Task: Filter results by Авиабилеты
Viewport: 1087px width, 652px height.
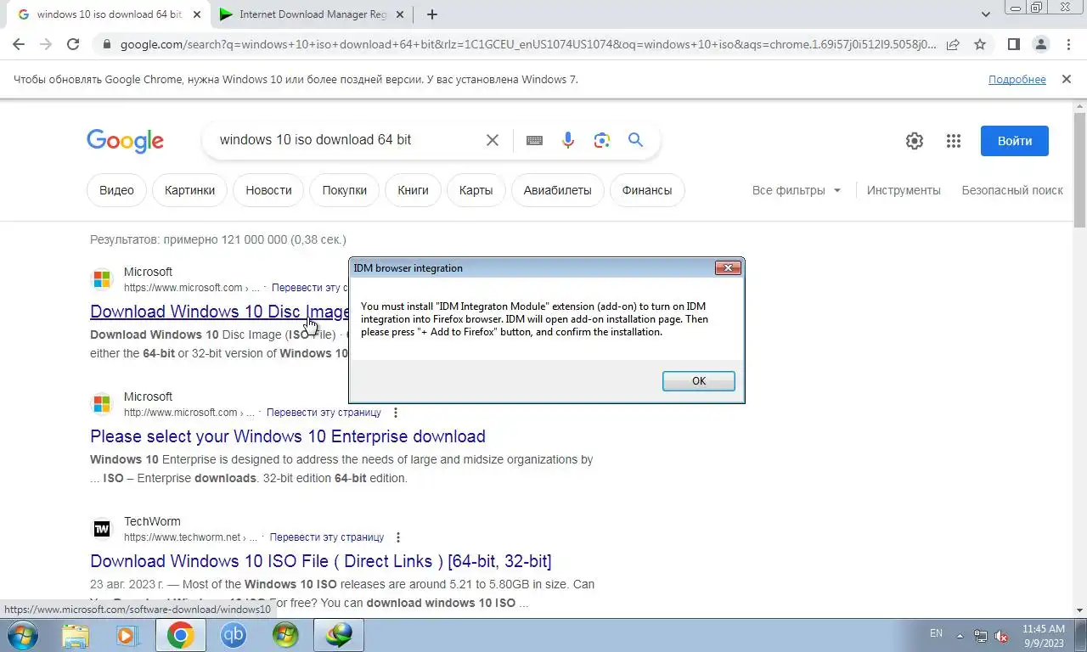Action: [x=557, y=190]
